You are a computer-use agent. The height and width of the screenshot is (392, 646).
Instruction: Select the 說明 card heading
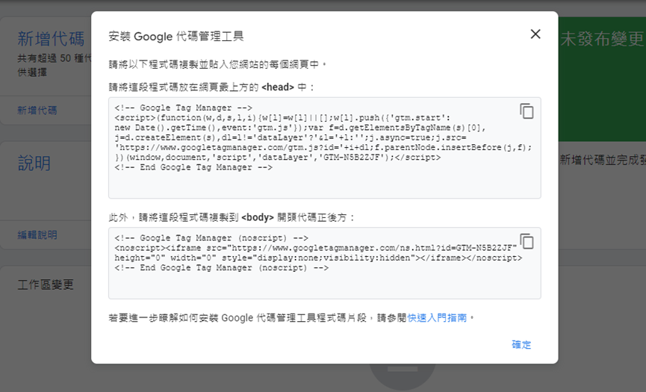coord(34,164)
